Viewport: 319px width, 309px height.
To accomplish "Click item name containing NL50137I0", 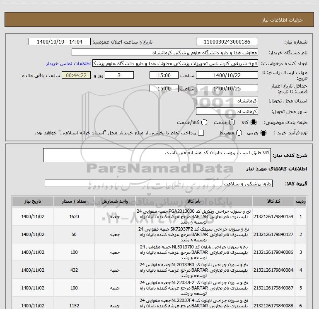I will 194,252.
